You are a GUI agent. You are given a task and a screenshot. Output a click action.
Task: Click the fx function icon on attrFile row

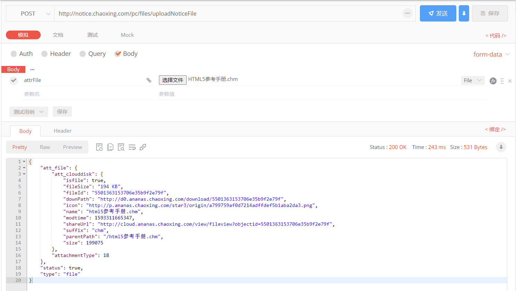click(493, 81)
